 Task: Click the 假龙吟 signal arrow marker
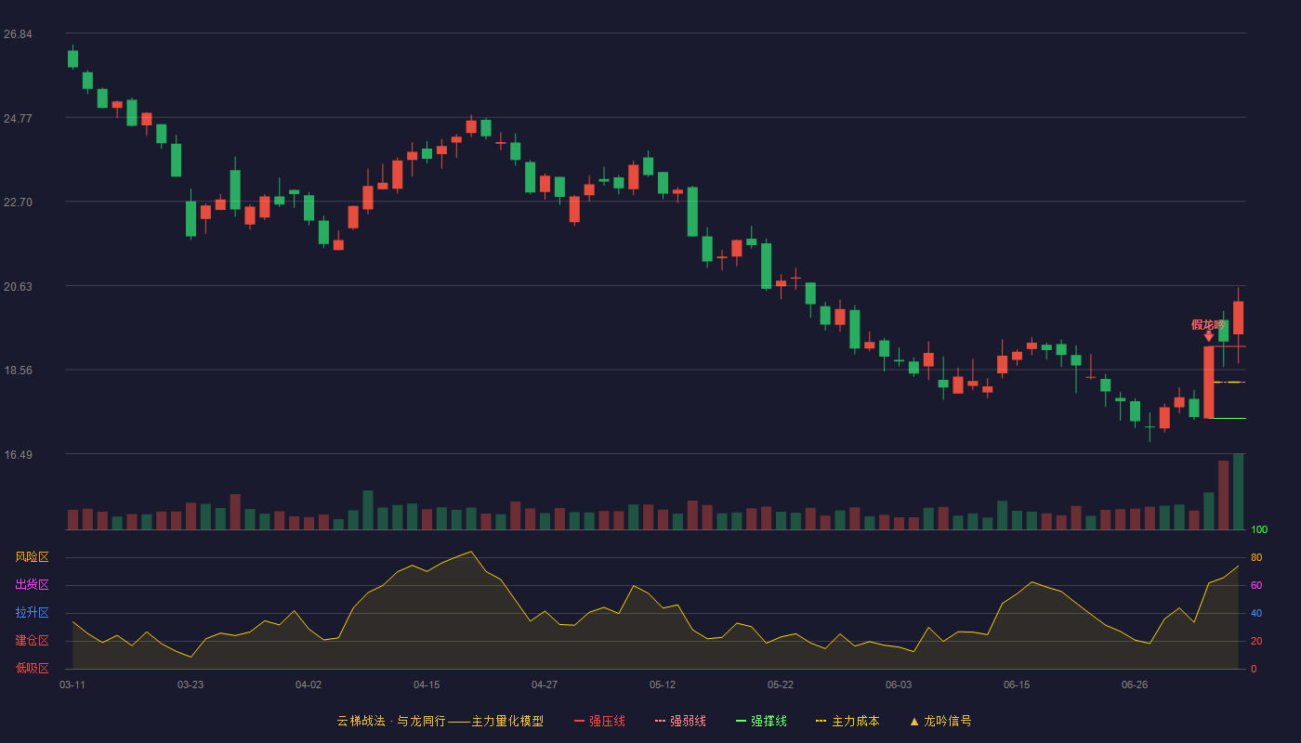(x=1208, y=336)
